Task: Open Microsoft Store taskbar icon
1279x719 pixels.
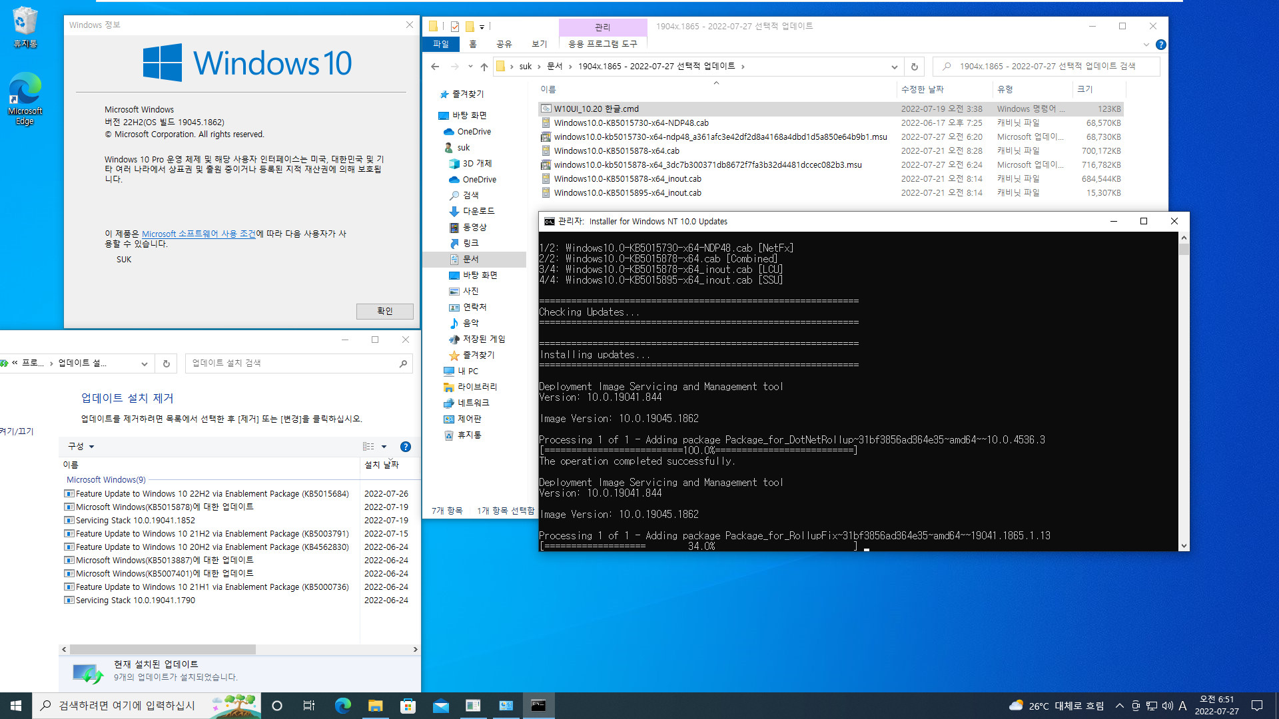Action: coord(408,706)
